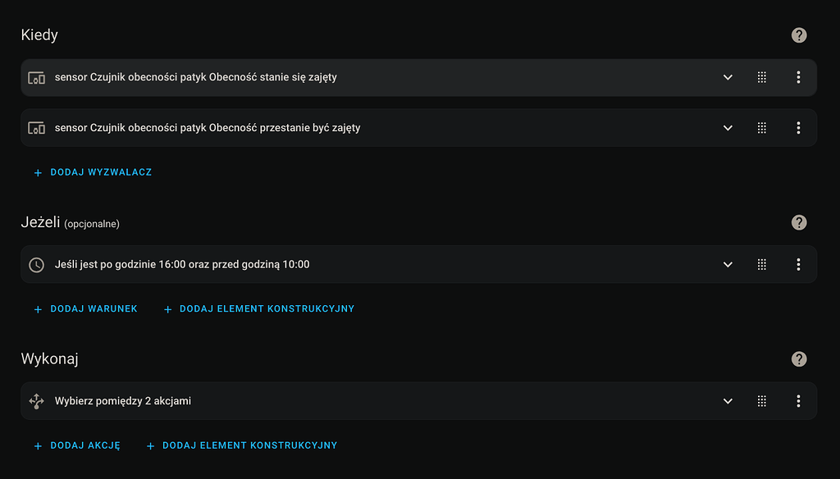Screen dimensions: 840x479
Task: Expand the 'Jeśli jest po godzinie 16:00' condition
Action: click(x=728, y=265)
